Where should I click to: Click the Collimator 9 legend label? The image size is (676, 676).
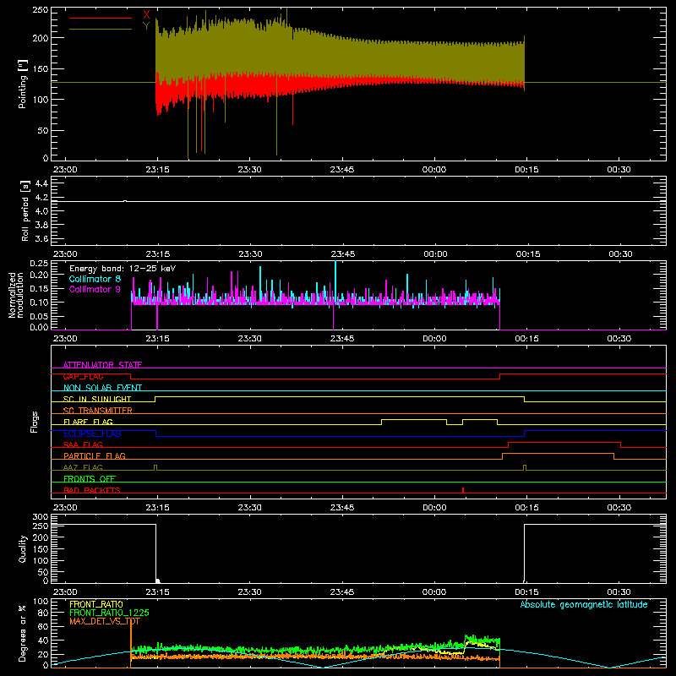click(95, 289)
